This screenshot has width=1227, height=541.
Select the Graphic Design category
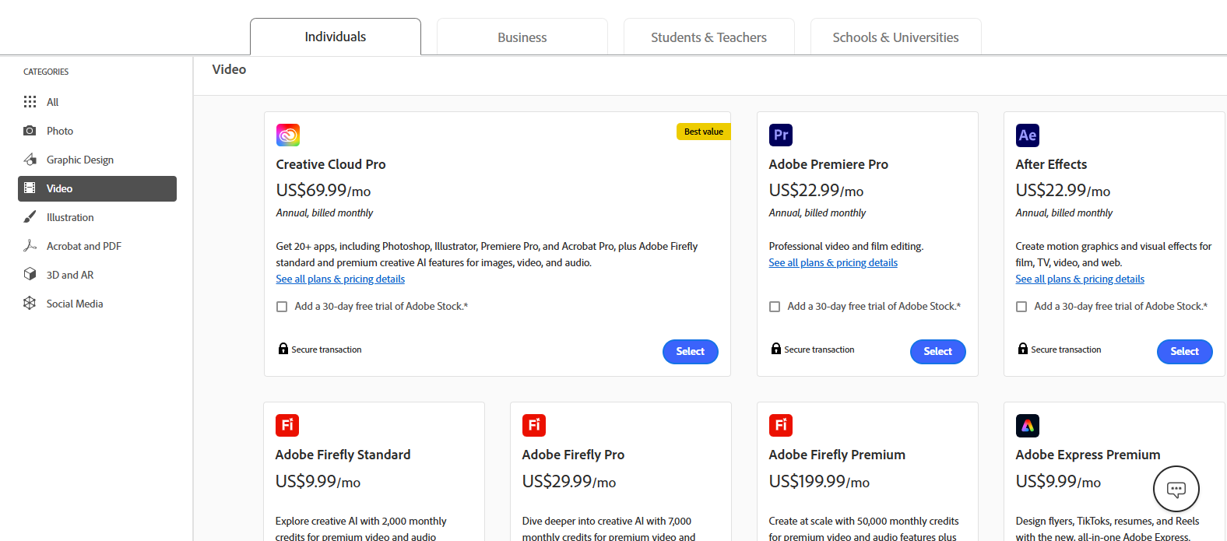pos(97,160)
